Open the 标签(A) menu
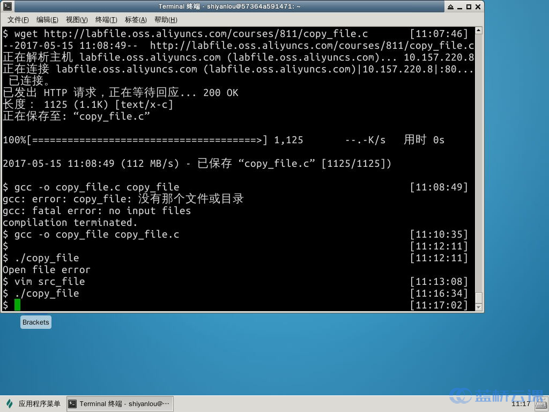Screen dimensions: 549x412 pos(136,20)
